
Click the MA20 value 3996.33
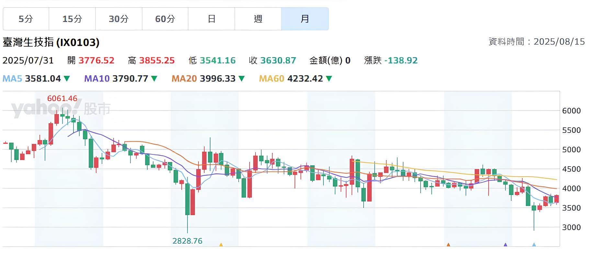tap(218, 78)
